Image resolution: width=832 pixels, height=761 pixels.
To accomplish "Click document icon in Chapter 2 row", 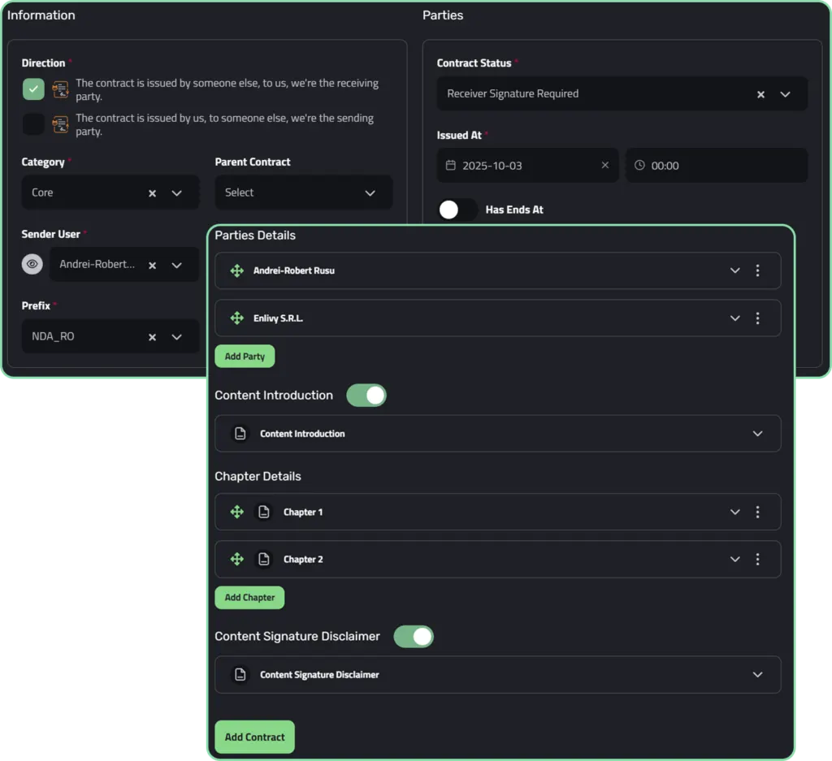I will pyautogui.click(x=264, y=559).
